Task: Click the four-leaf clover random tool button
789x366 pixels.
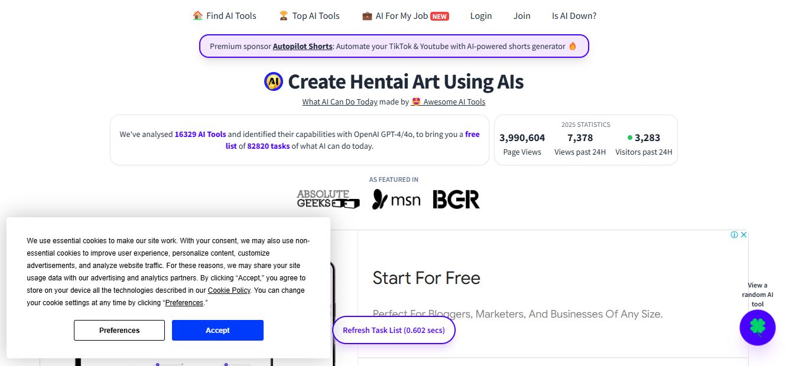Action: point(757,327)
